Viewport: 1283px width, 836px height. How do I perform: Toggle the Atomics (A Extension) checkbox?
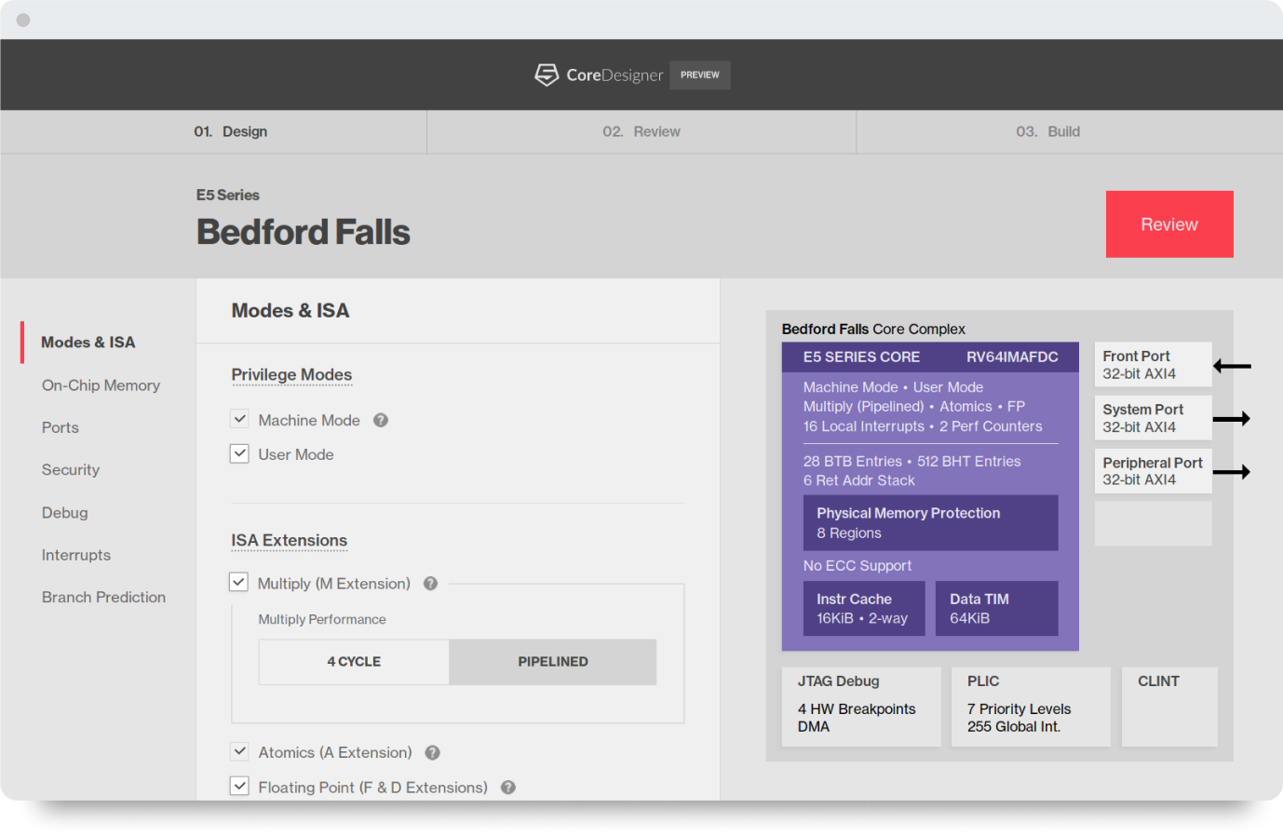240,751
